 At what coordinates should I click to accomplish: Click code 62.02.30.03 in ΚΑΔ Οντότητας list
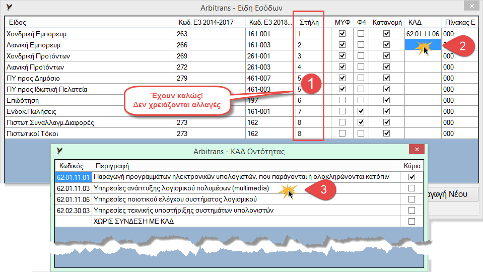[x=74, y=211]
